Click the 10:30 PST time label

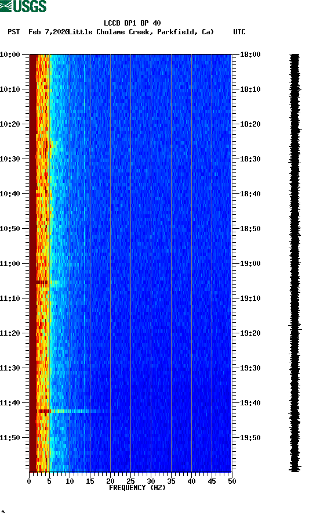coord(10,159)
